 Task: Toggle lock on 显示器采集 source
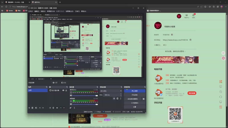(x=66, y=90)
